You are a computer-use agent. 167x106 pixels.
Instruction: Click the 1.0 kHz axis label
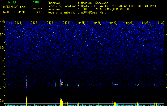coord(2,48)
